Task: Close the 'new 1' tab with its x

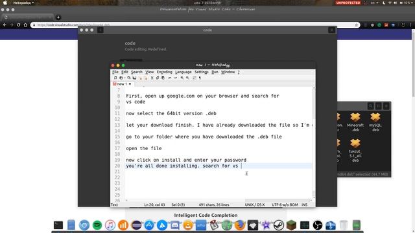Action: click(x=130, y=83)
